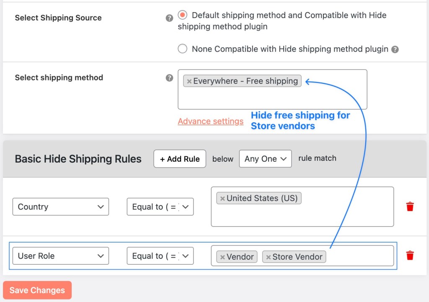Open the 'Any One' rule match dropdown
Screen dimensions: 429x302
click(x=265, y=158)
